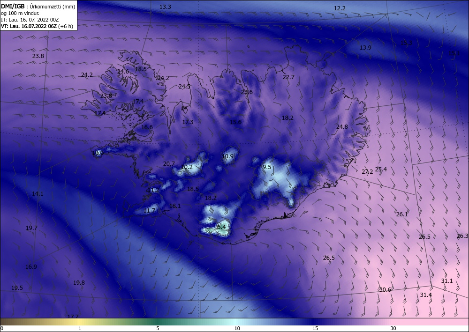
Task: Click the 1 tick on the color scale
Action: pos(80,328)
